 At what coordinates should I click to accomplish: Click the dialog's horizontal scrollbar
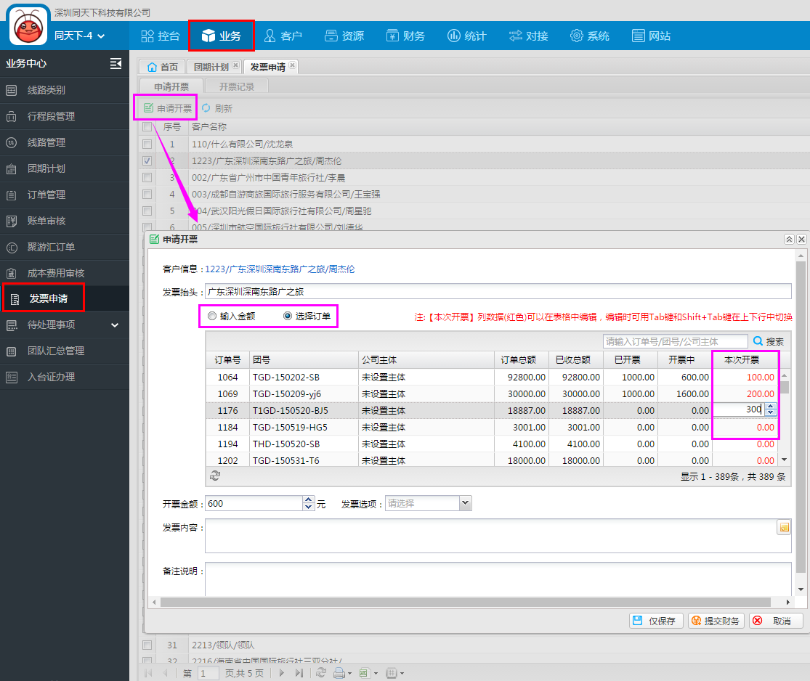tap(465, 602)
